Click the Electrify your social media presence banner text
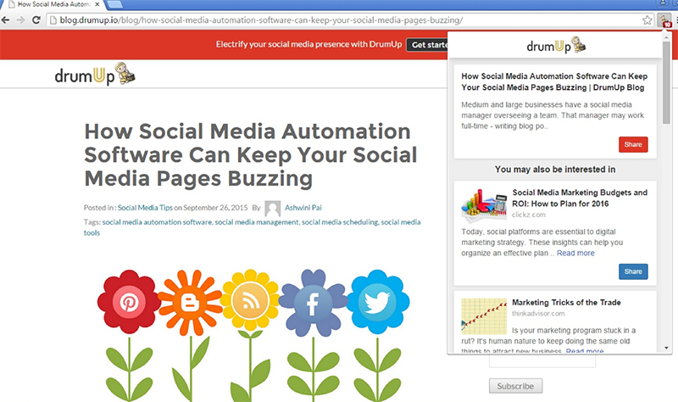Image resolution: width=678 pixels, height=402 pixels. point(308,44)
